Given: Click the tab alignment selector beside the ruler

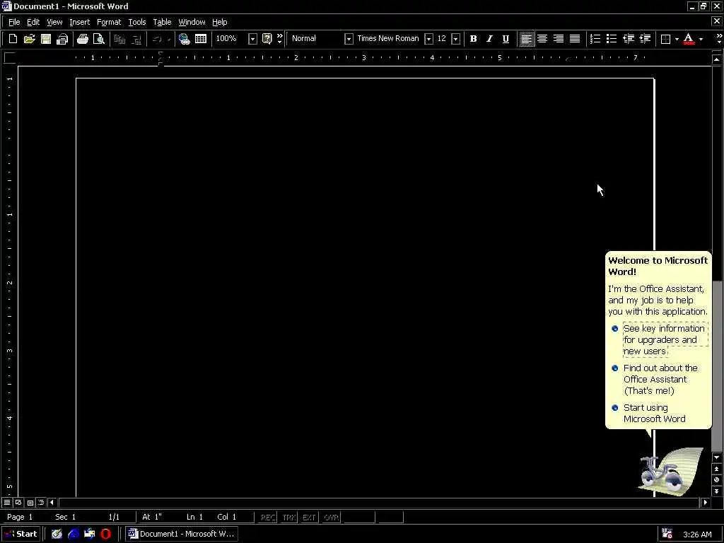Looking at the screenshot, I should [x=10, y=58].
